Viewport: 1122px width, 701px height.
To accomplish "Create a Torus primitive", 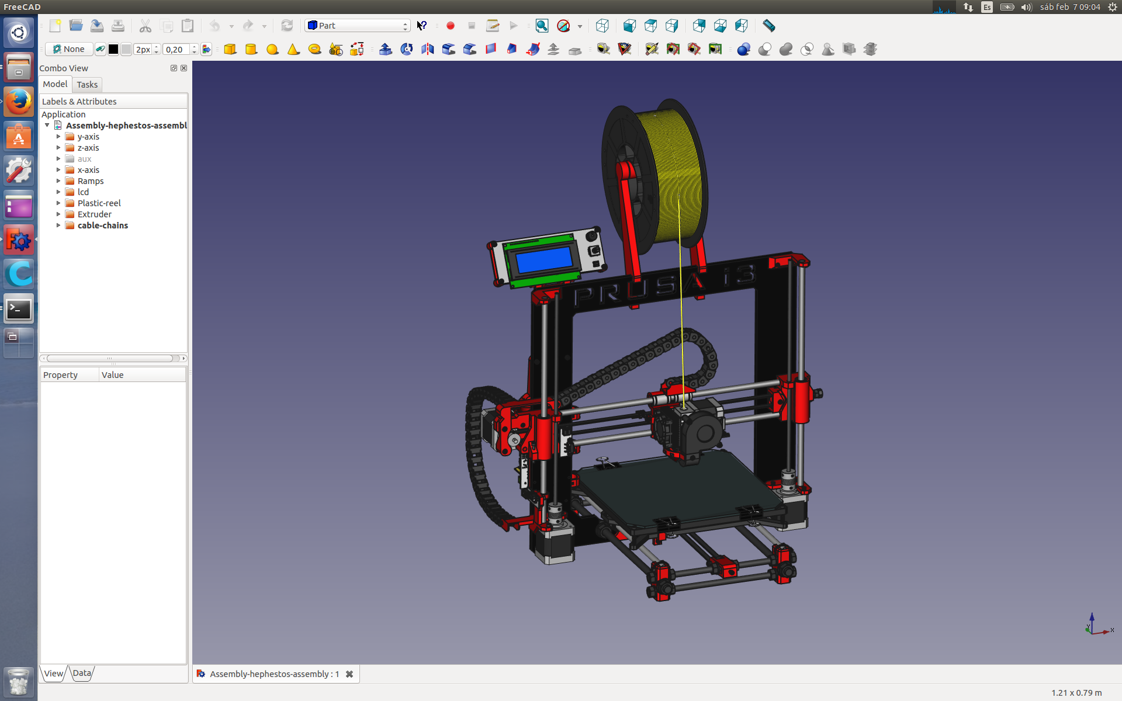I will point(314,49).
